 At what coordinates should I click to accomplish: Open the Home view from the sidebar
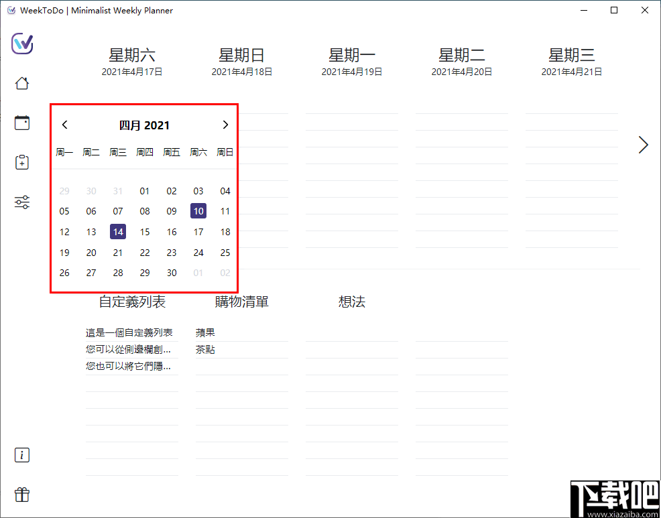click(x=21, y=82)
